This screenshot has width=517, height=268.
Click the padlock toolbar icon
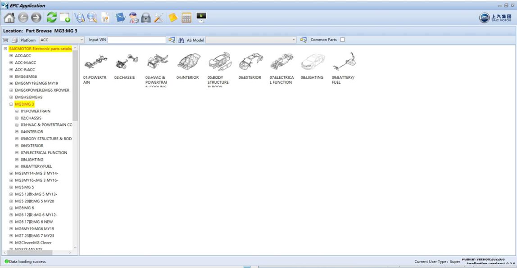[x=146, y=18]
